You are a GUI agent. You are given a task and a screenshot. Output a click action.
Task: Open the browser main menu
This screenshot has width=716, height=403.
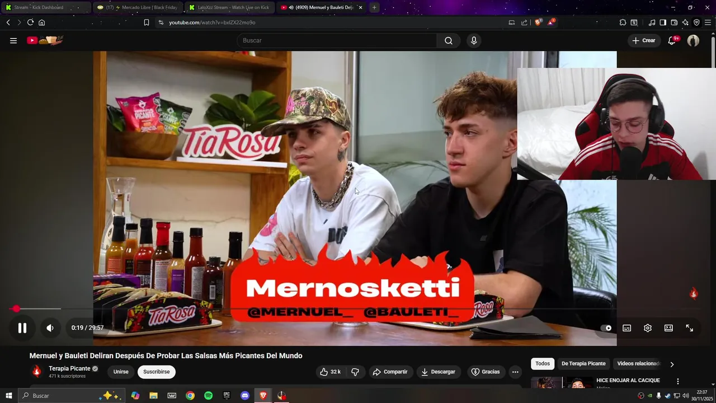point(708,22)
